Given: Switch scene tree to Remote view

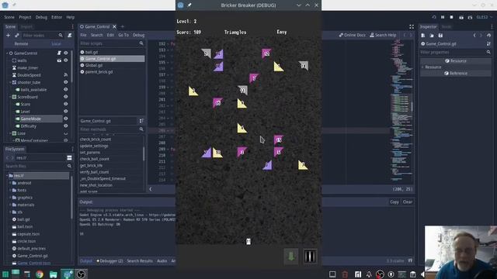Looking at the screenshot, I should 21,43.
